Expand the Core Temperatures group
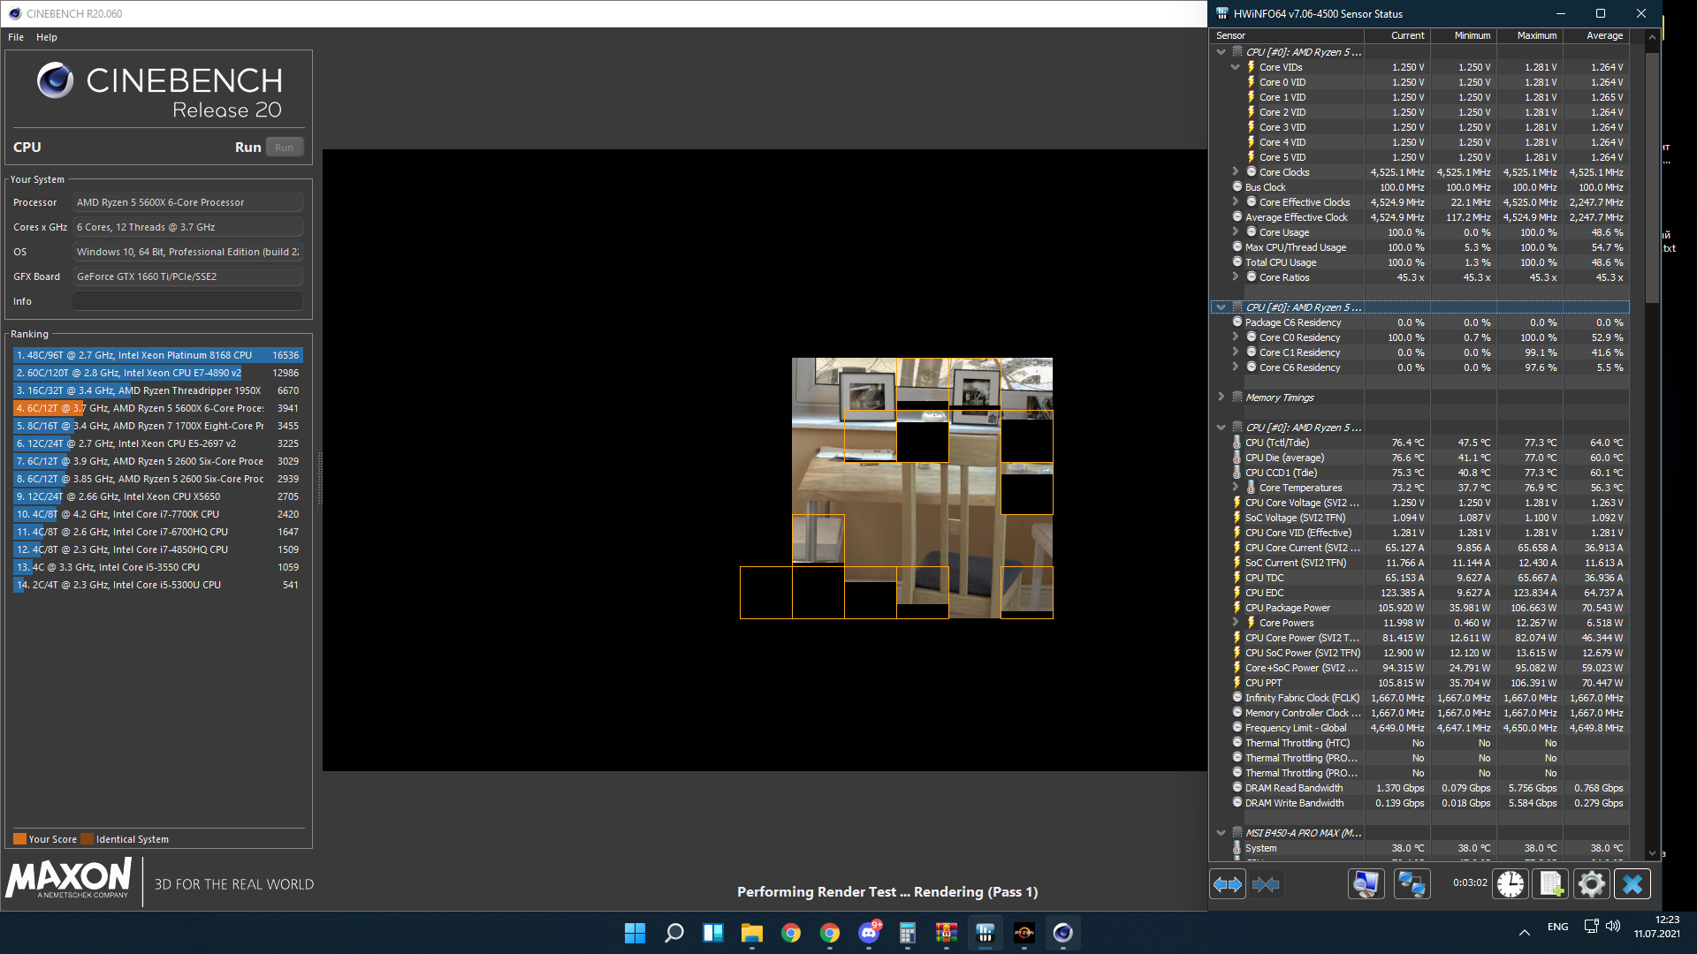The width and height of the screenshot is (1697, 954). pyautogui.click(x=1236, y=488)
